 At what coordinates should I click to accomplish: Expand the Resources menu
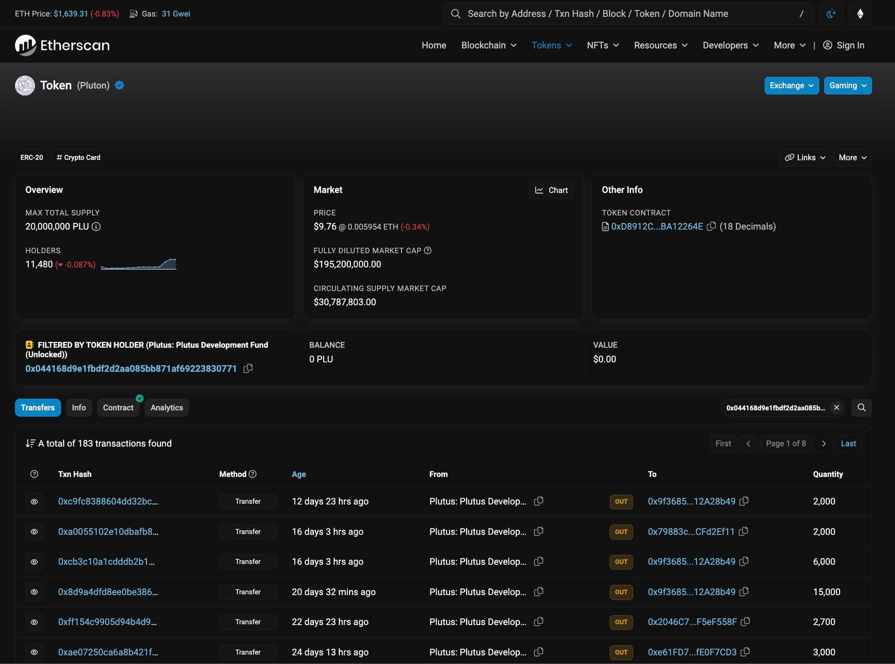point(661,45)
